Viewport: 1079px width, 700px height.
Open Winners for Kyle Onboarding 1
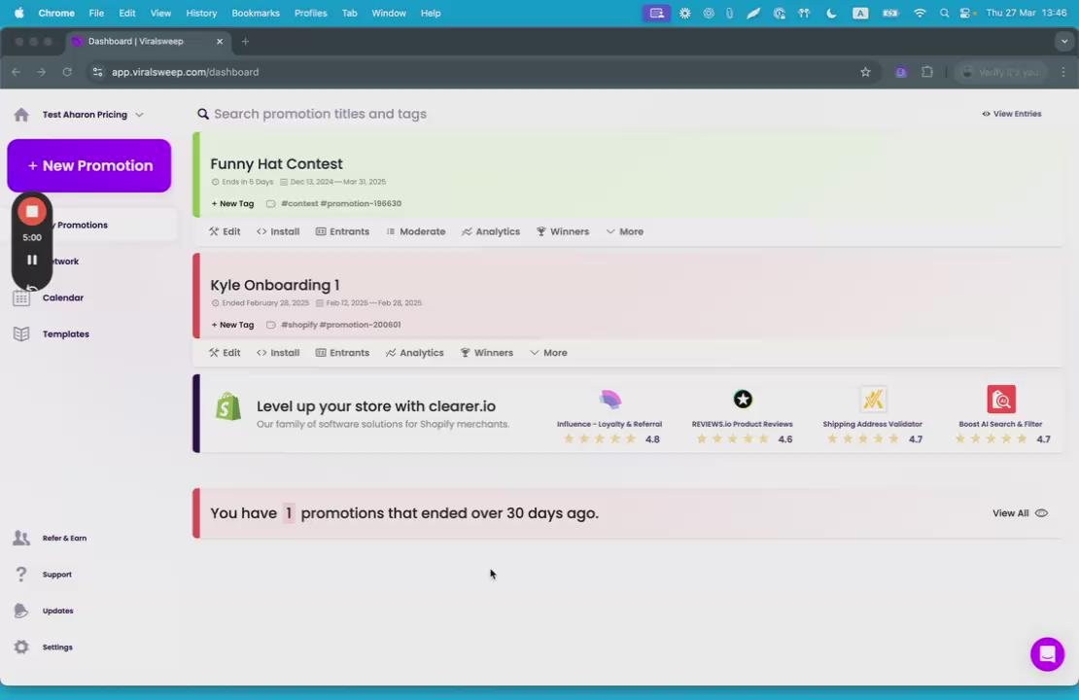(486, 353)
